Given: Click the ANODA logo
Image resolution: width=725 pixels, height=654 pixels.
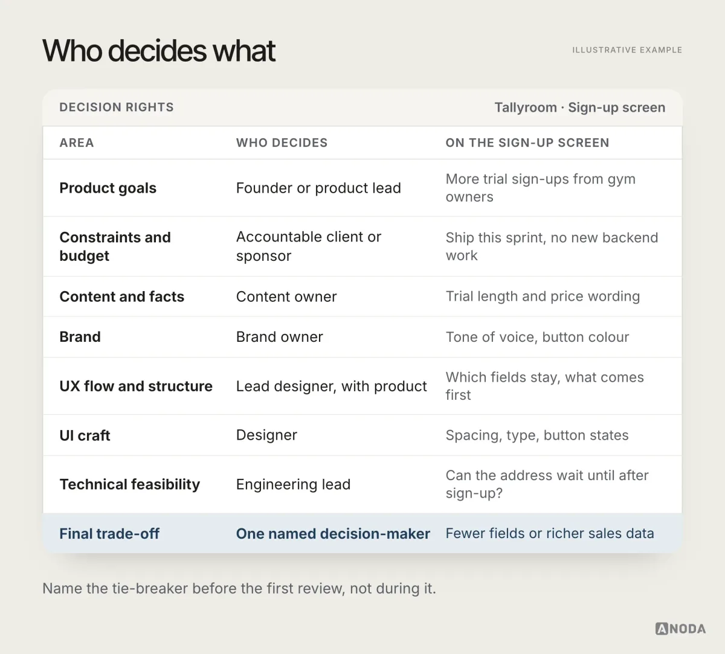Looking at the screenshot, I should click(x=680, y=629).
